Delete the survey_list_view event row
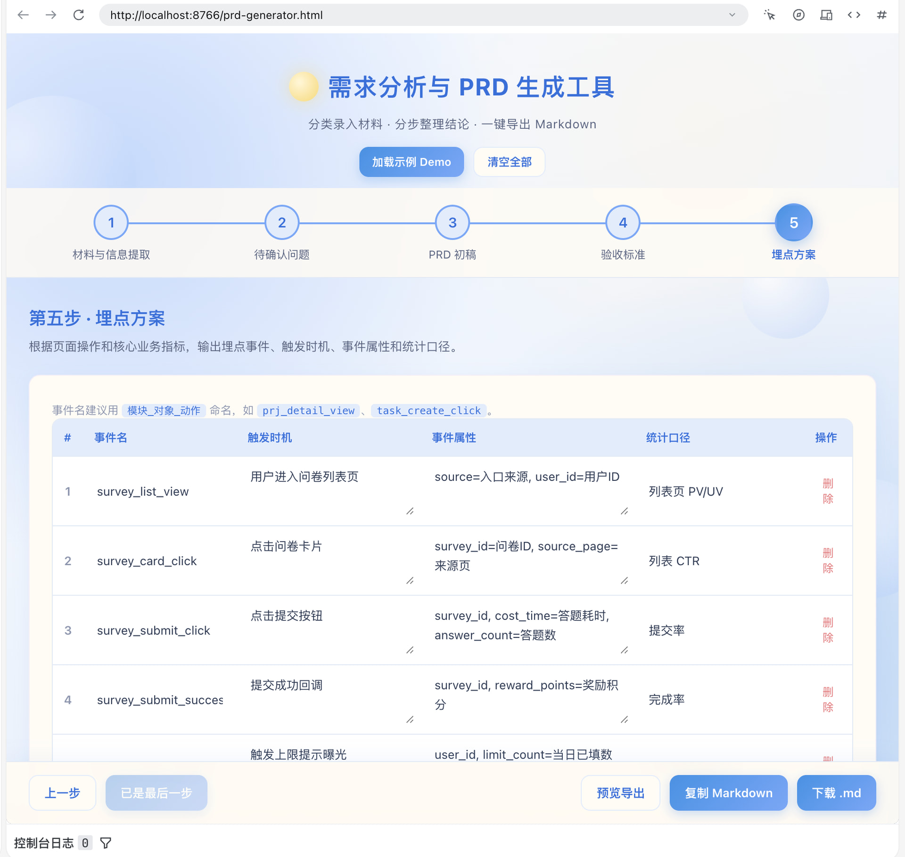Viewport: 905px width, 857px height. 828,491
